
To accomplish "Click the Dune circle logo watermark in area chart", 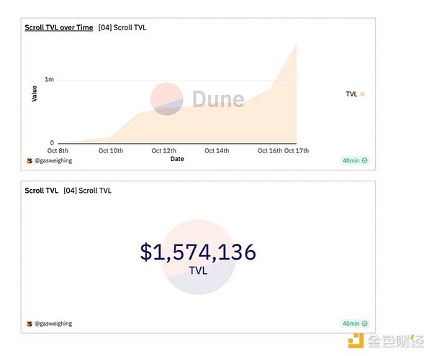I will tap(167, 99).
